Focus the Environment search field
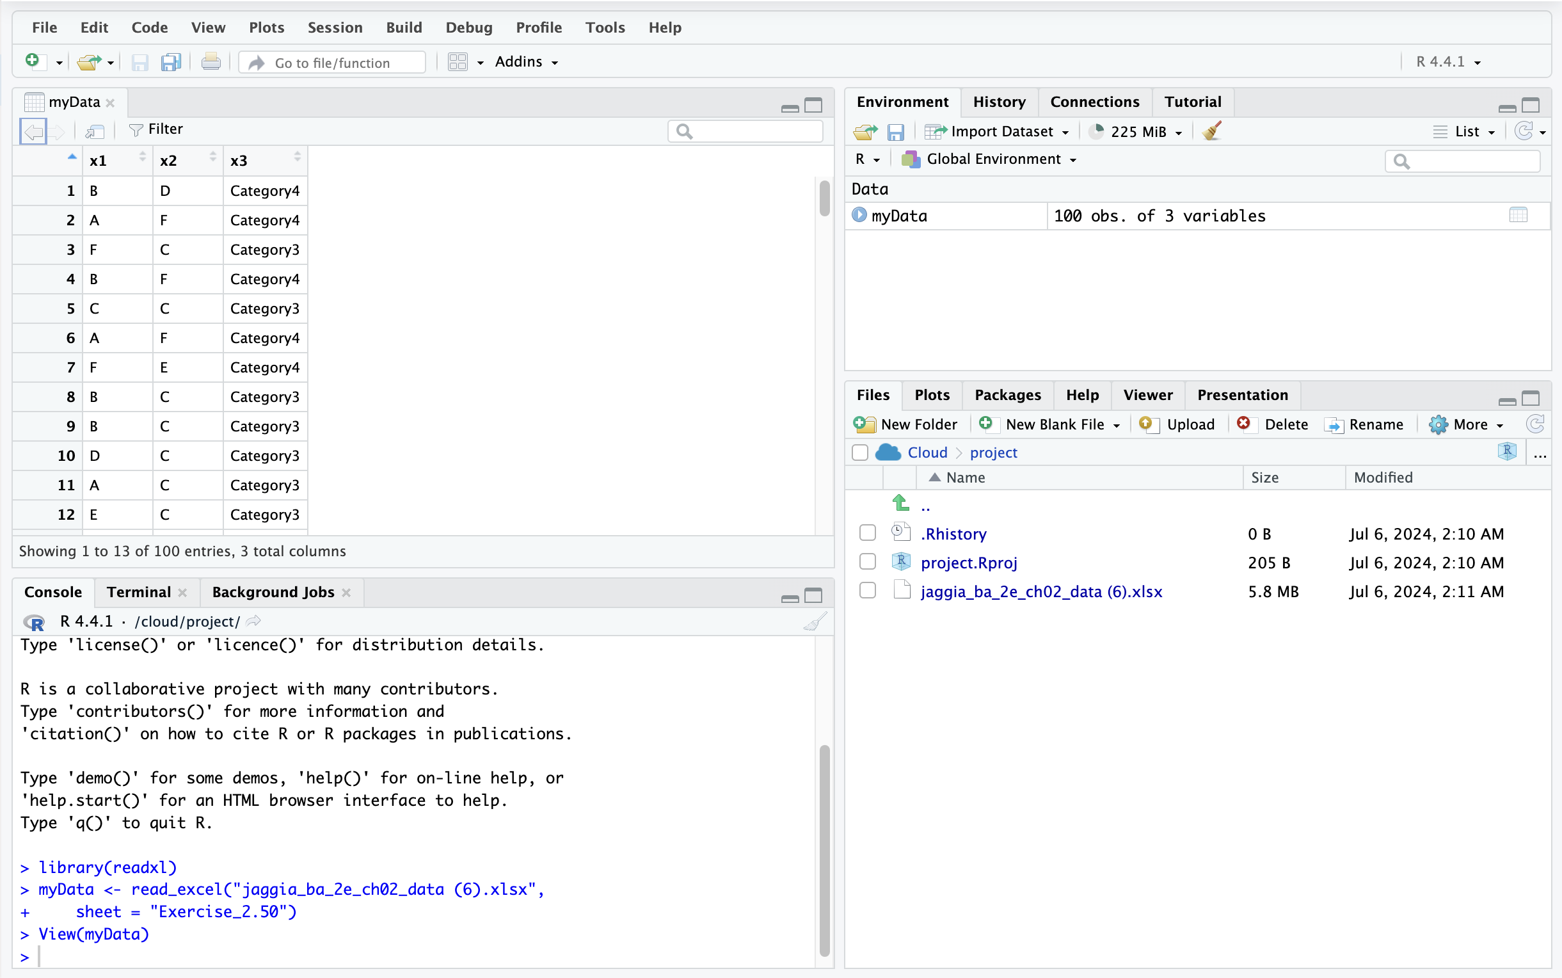Image resolution: width=1562 pixels, height=978 pixels. coord(1462,161)
